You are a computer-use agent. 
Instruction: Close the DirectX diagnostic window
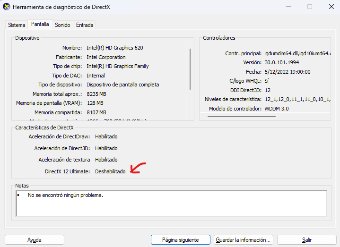coord(331,7)
